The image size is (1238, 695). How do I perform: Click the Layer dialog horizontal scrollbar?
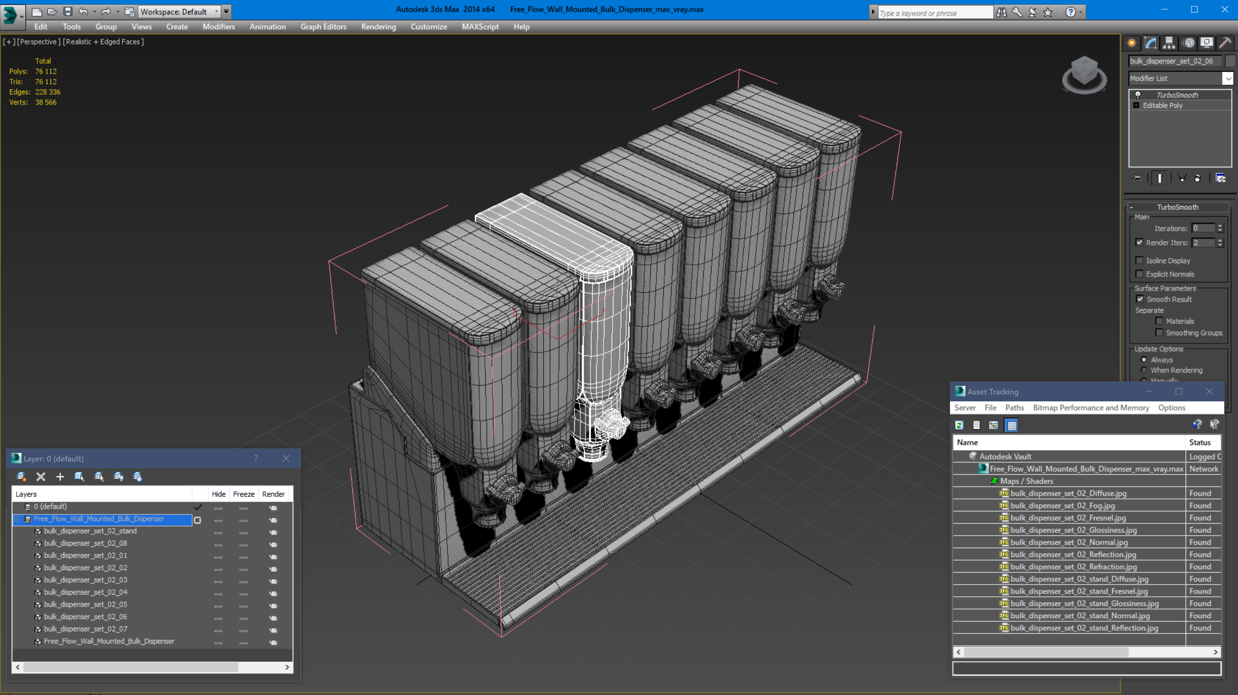coord(152,667)
